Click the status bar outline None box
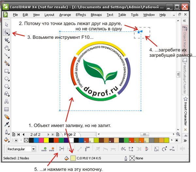The height and width of the screenshot is (172, 196). tap(132, 158)
